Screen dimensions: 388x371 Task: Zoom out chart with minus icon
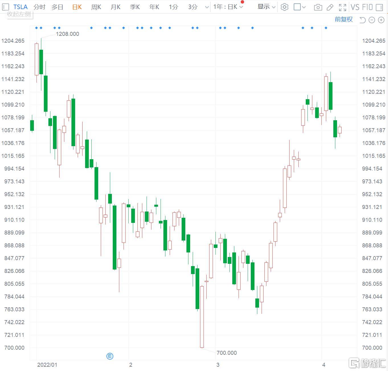point(372,20)
